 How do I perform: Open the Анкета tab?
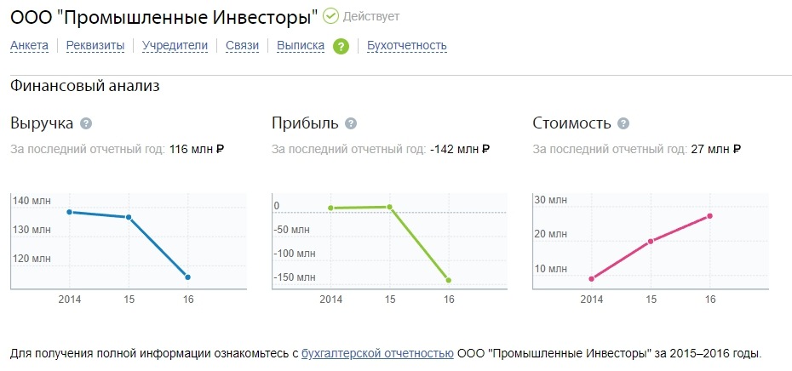point(29,46)
